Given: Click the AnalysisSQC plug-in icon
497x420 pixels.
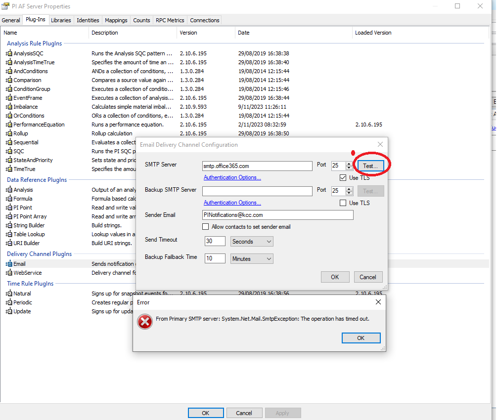Looking at the screenshot, I should (9, 53).
